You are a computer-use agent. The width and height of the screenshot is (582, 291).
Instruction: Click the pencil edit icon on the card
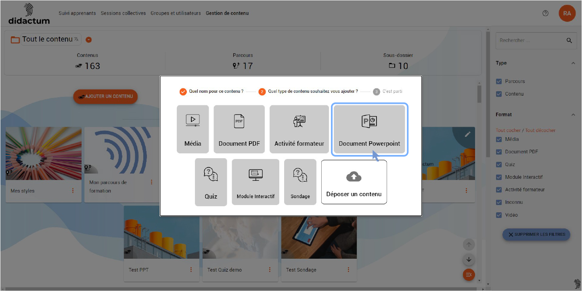tap(467, 134)
